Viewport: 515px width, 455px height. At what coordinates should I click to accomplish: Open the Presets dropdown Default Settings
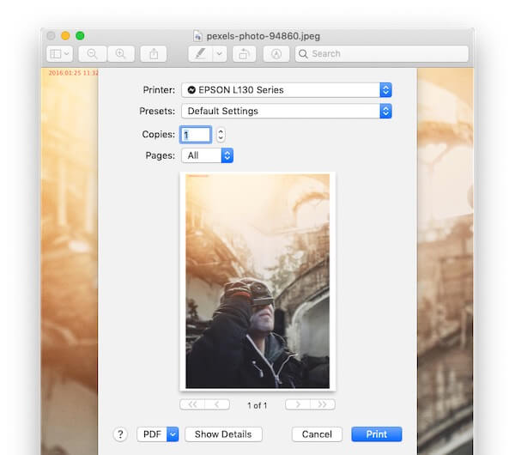(x=287, y=111)
